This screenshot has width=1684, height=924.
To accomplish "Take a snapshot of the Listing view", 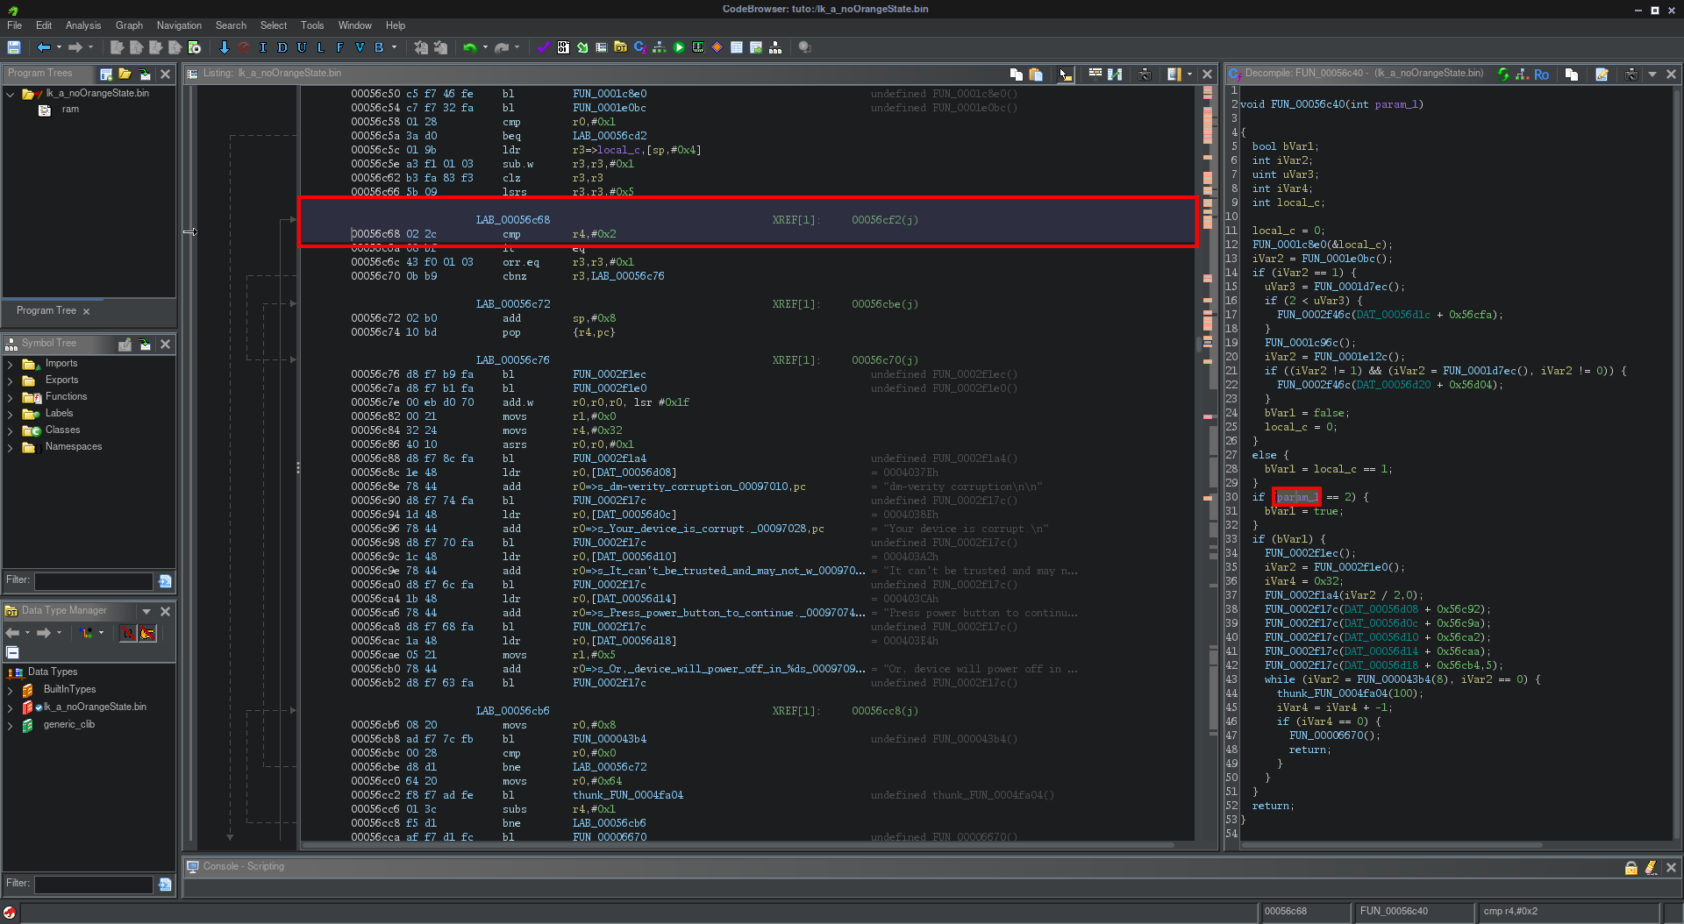I will pos(1145,75).
